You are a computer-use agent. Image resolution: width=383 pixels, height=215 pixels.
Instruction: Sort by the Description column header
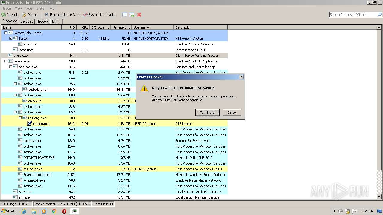(x=200, y=27)
